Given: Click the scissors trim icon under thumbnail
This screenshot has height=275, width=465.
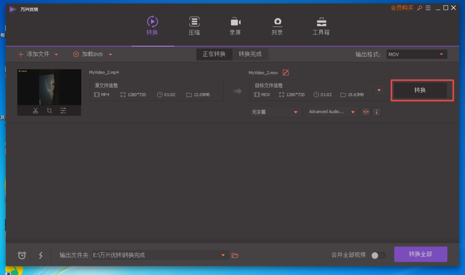Looking at the screenshot, I should [x=36, y=111].
